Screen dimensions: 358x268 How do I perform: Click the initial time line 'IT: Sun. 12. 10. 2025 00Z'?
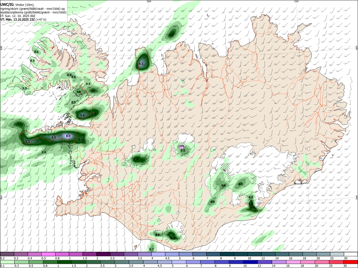tap(18, 16)
